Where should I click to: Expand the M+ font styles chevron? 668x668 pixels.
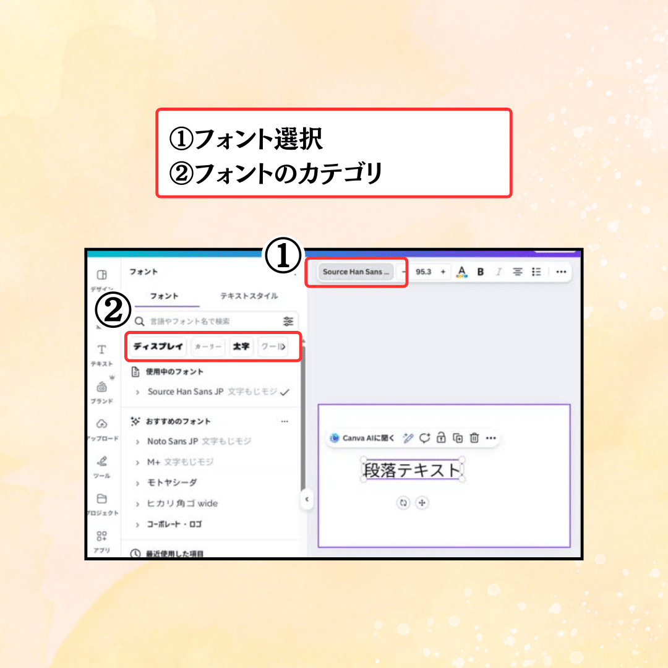(138, 463)
